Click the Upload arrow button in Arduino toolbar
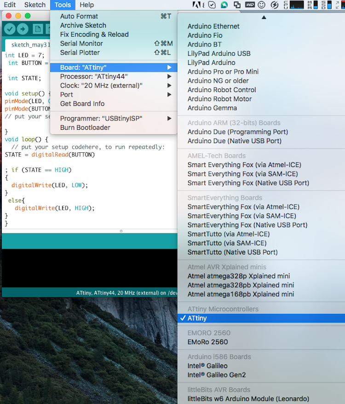 23,29
